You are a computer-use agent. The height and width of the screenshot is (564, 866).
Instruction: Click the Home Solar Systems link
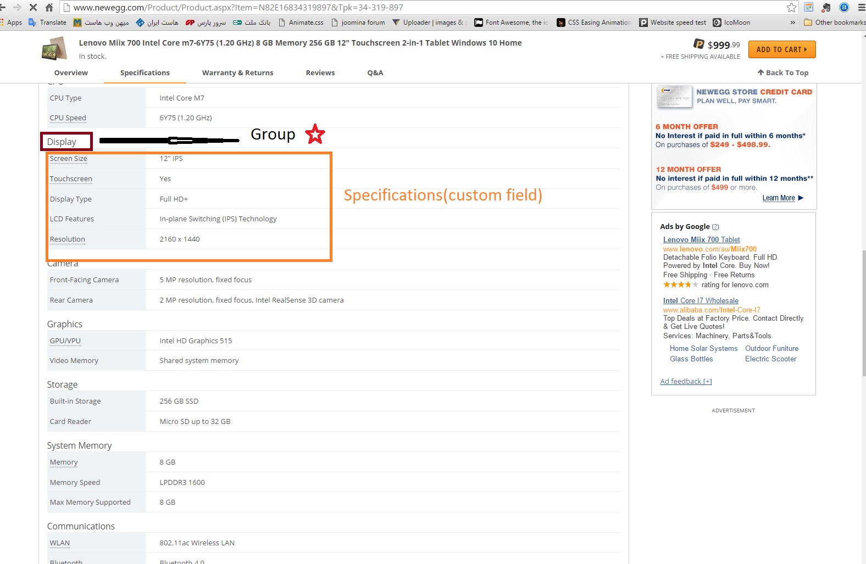pyautogui.click(x=704, y=349)
